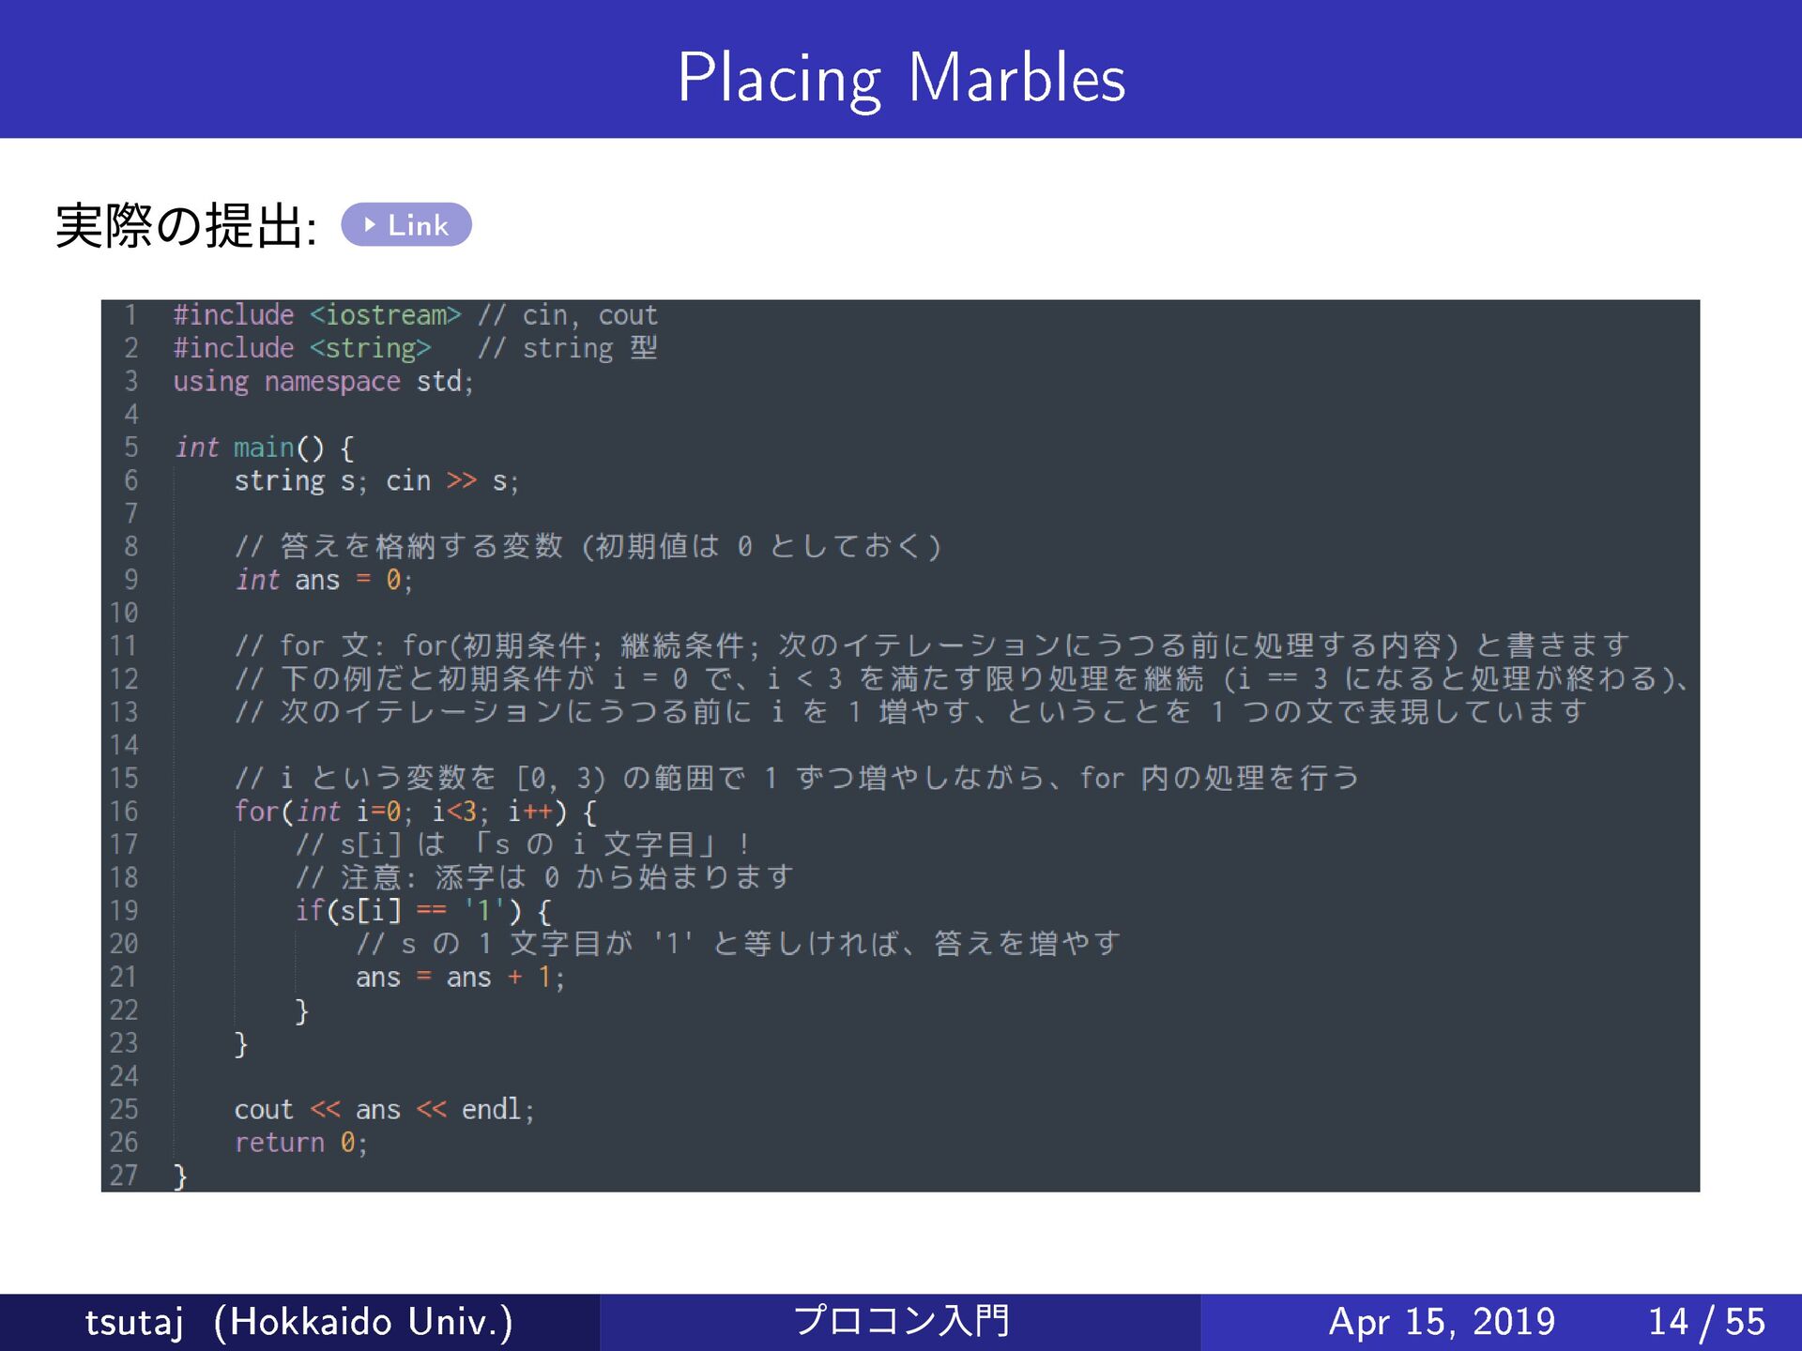Image resolution: width=1802 pixels, height=1351 pixels.
Task: Click line number 1 in code gutter
Action: click(x=130, y=315)
